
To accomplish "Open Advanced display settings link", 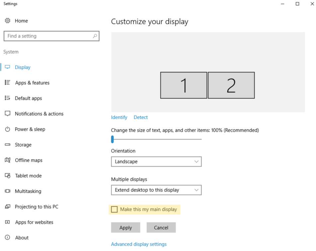I will (x=139, y=244).
